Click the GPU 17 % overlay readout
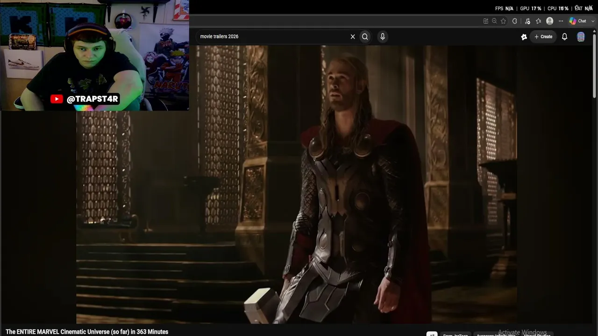The width and height of the screenshot is (598, 336). [x=531, y=8]
